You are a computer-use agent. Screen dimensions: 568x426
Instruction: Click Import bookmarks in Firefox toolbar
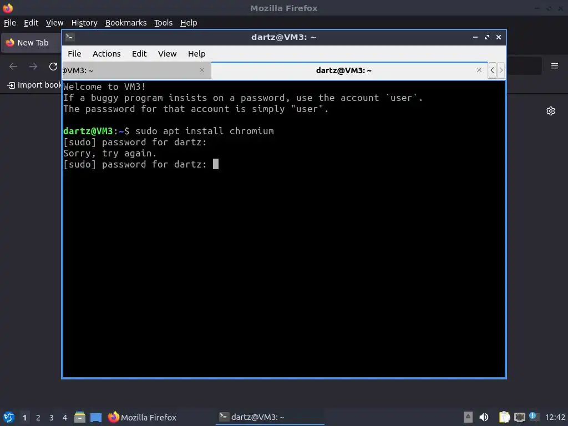34,85
